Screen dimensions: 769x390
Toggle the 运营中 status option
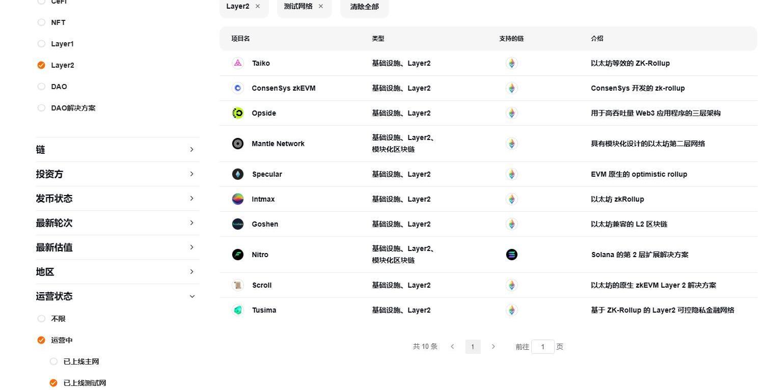[42, 340]
